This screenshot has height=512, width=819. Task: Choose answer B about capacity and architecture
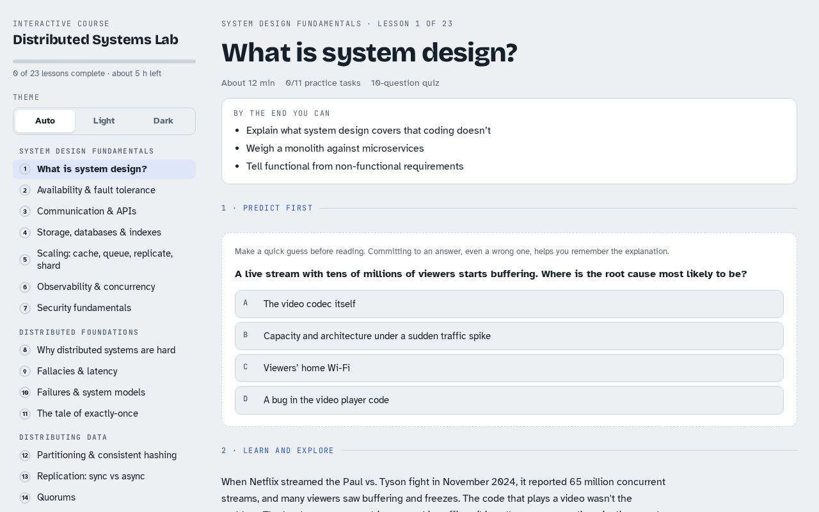[509, 336]
